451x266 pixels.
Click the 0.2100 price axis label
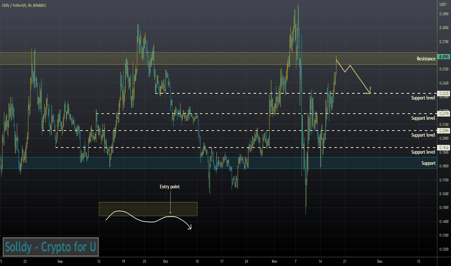444,124
